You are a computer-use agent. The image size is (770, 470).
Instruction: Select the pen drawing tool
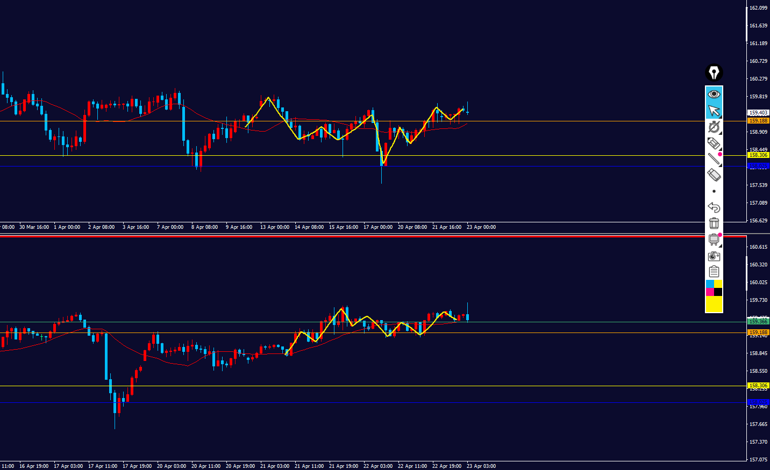(x=714, y=127)
